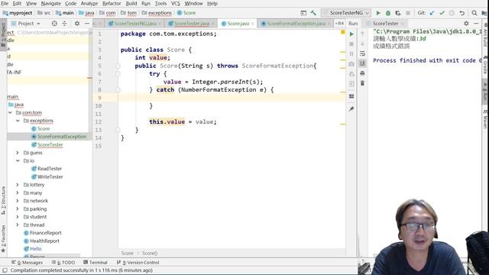Close the Score.java tab

pos(253,24)
